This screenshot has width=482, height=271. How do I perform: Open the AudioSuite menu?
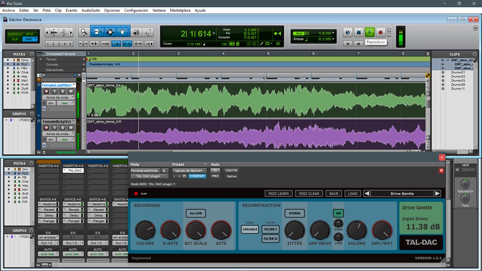[91, 10]
